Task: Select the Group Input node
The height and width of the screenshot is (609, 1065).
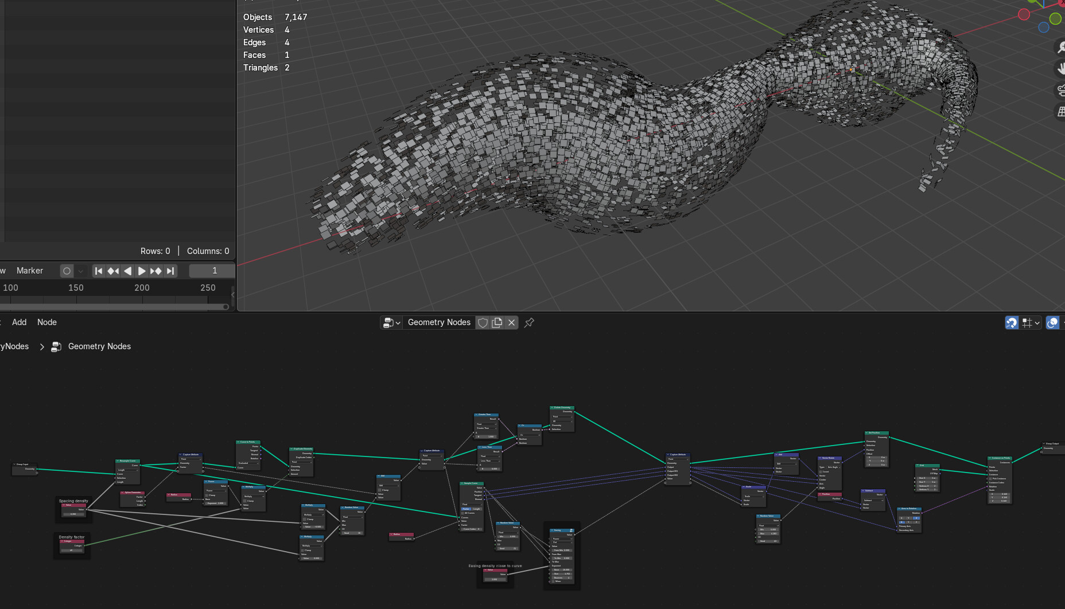Action: click(x=25, y=469)
